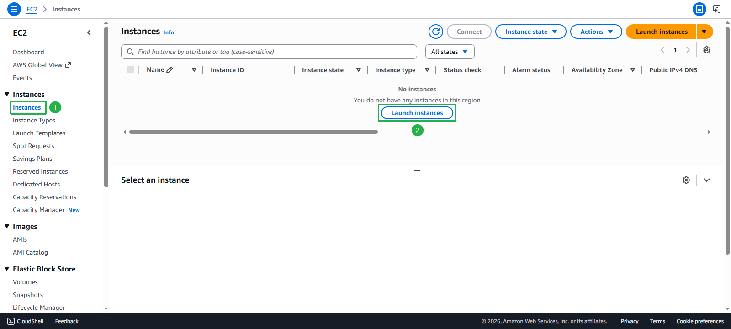Image resolution: width=731 pixels, height=329 pixels.
Task: Collapse the Images navigation section
Action: tap(7, 226)
